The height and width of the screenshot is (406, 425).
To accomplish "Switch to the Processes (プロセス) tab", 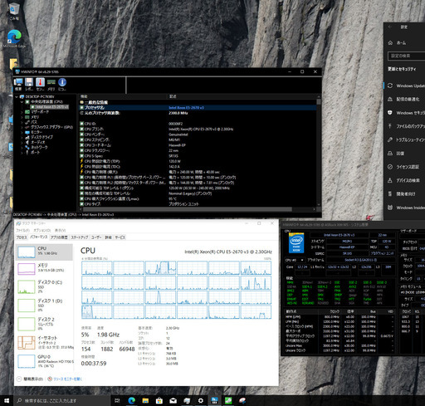I will pos(22,237).
